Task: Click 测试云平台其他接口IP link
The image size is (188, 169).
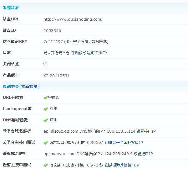Action: 124,143
